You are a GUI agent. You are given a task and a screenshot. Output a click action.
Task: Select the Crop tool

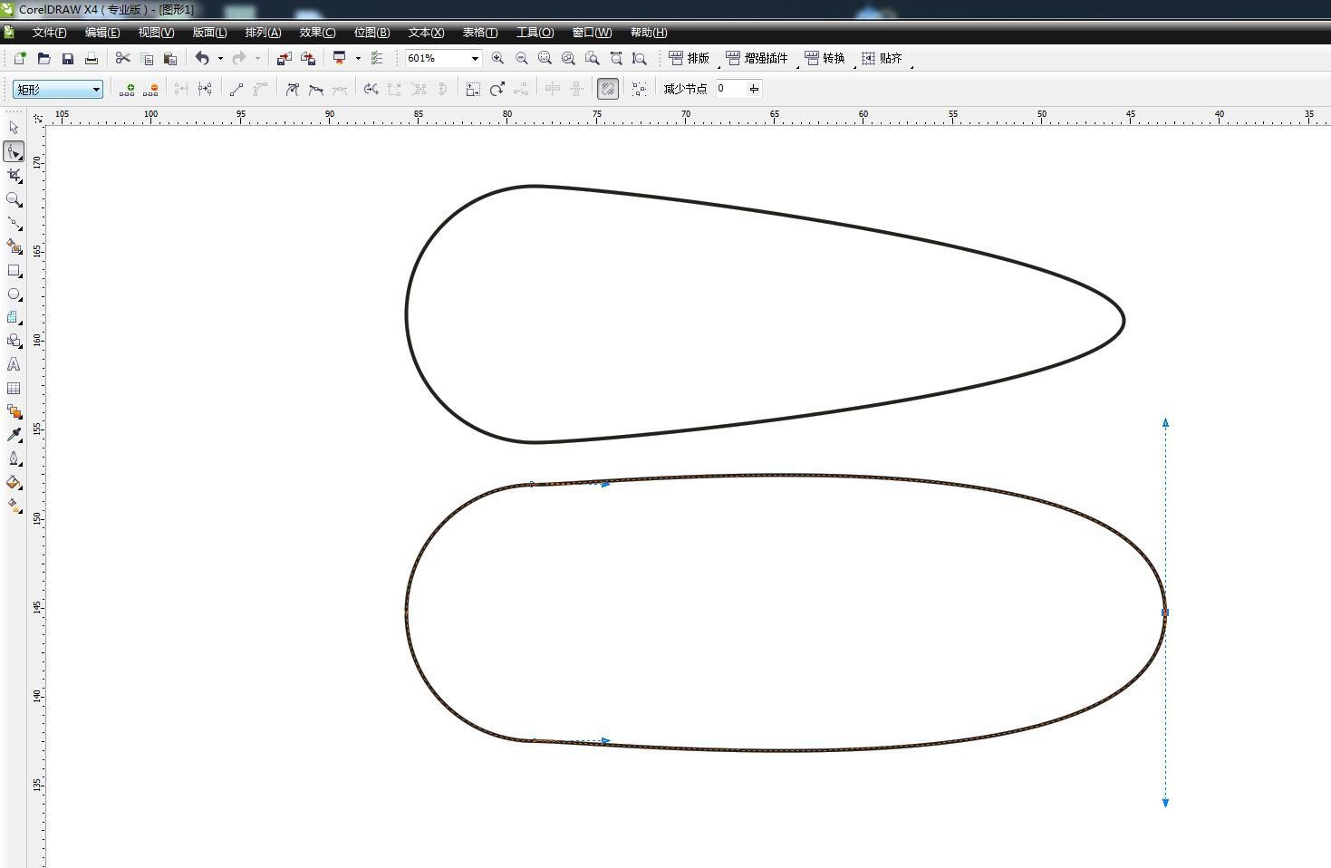point(14,175)
